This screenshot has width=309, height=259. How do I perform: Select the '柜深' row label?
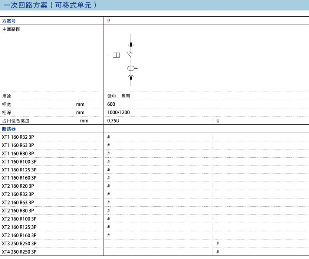[7, 112]
